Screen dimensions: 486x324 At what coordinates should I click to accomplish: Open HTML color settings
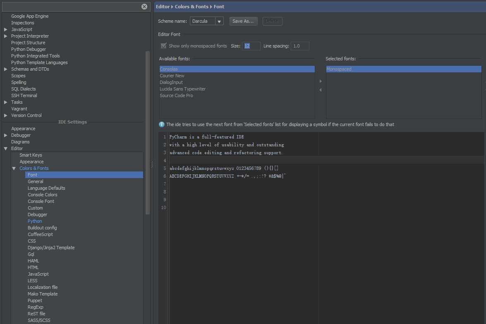click(x=33, y=268)
